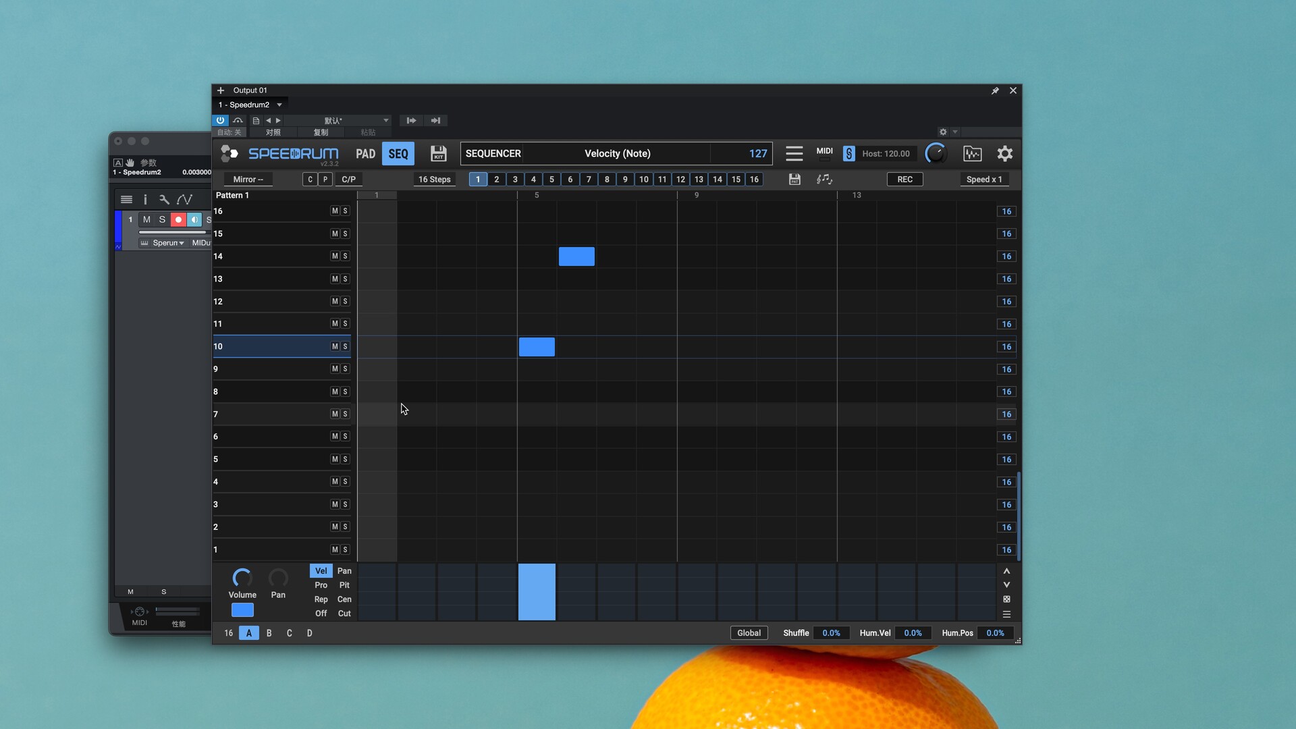Click the Hum.Vel 0.0% value field
This screenshot has height=729, width=1296.
pyautogui.click(x=913, y=633)
